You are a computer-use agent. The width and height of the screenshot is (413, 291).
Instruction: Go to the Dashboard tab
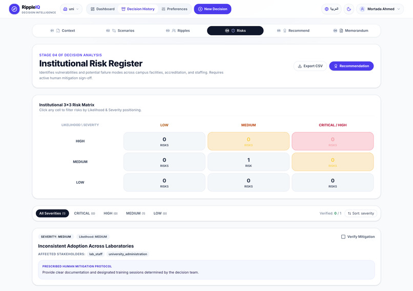(102, 9)
